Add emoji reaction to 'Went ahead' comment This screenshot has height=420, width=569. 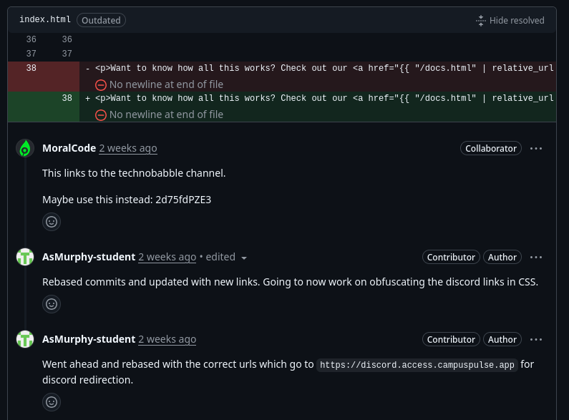52,402
